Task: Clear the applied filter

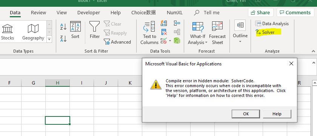Action: coord(112,24)
